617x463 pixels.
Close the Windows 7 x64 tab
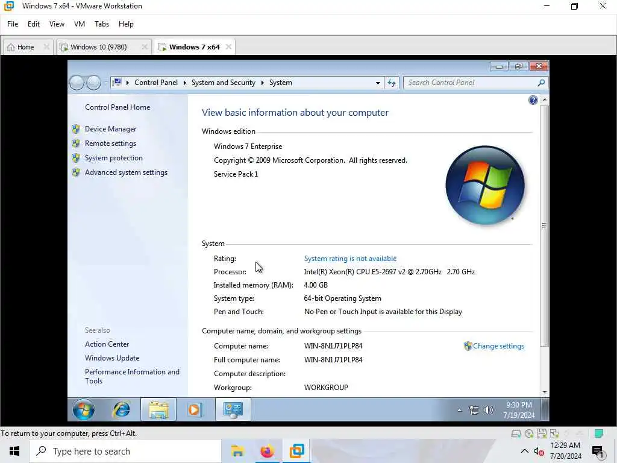coord(228,47)
